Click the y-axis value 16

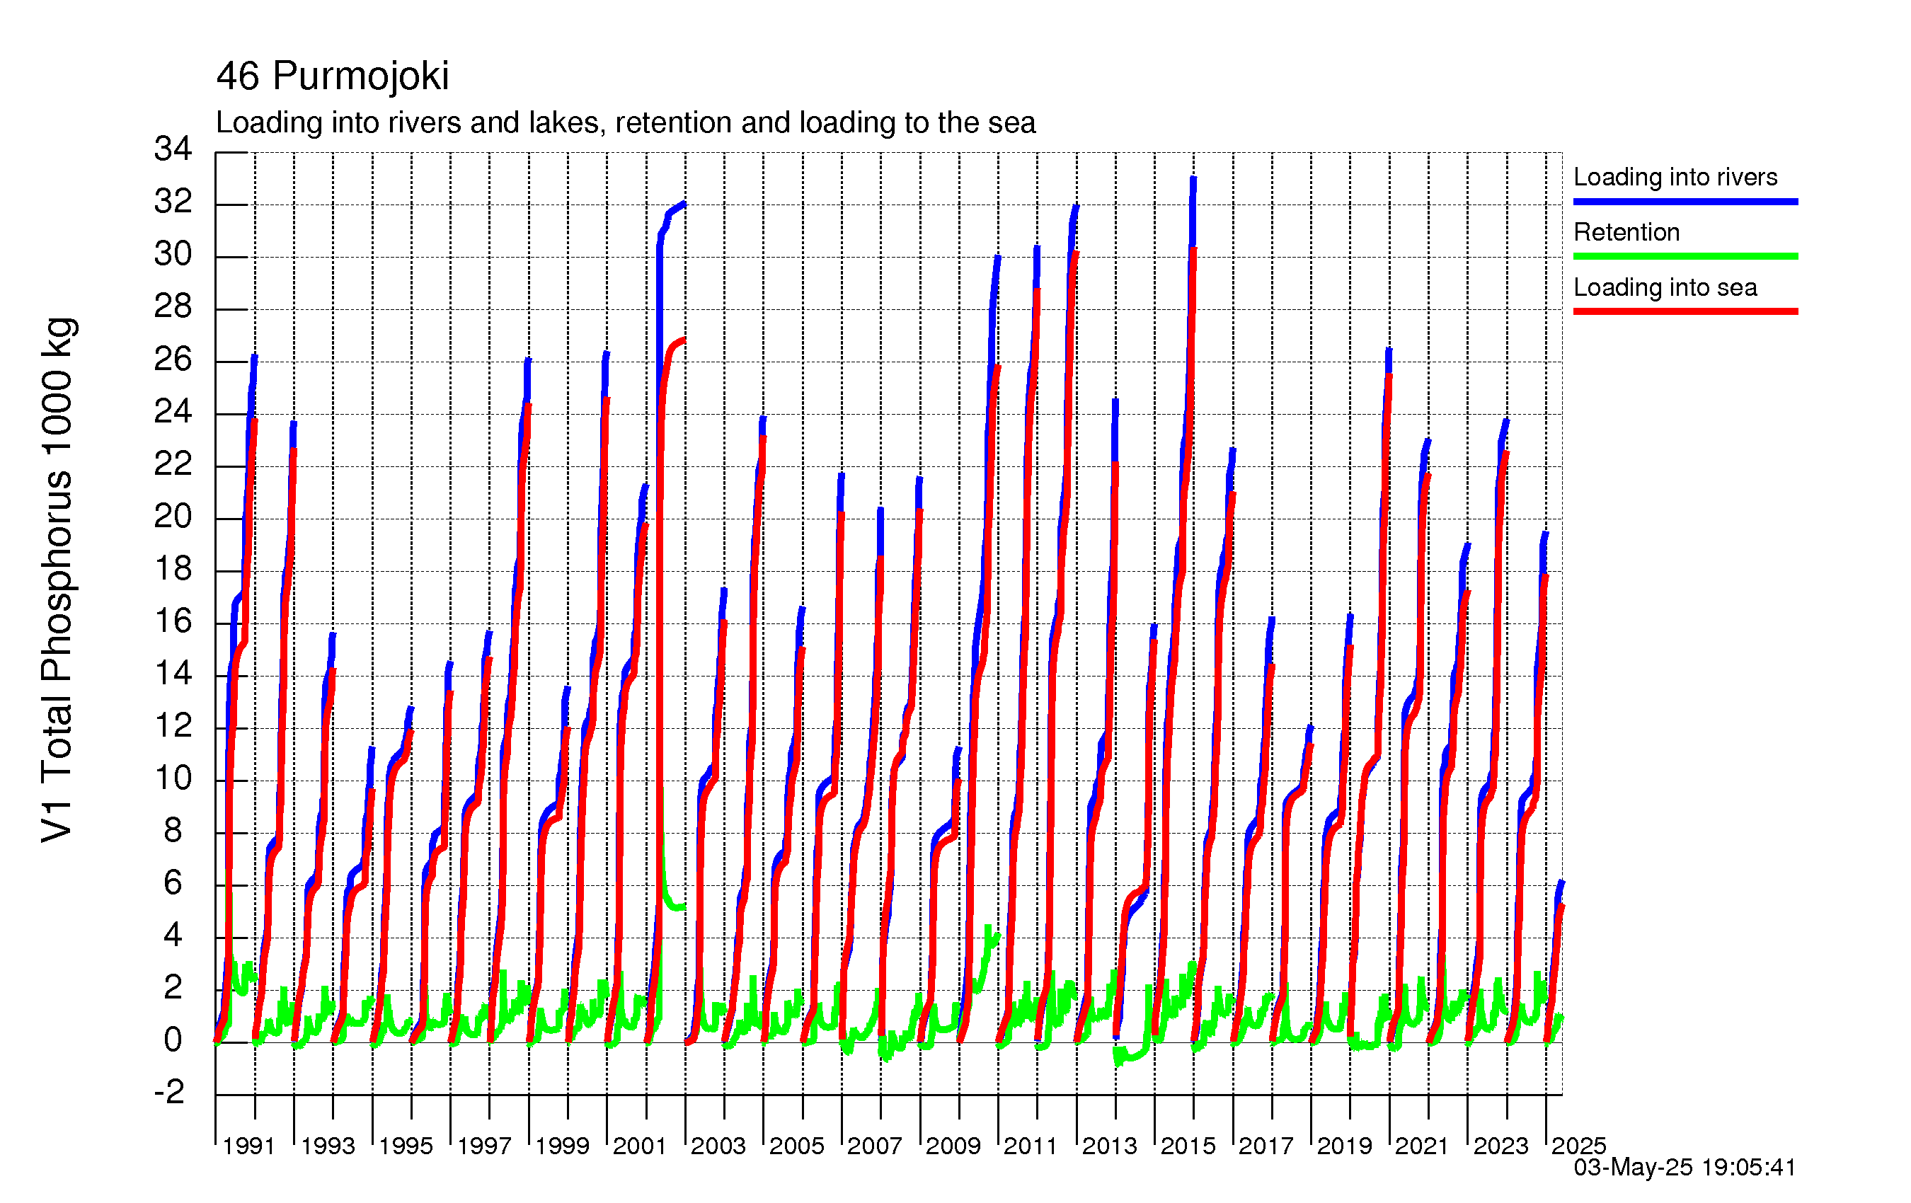tap(173, 621)
